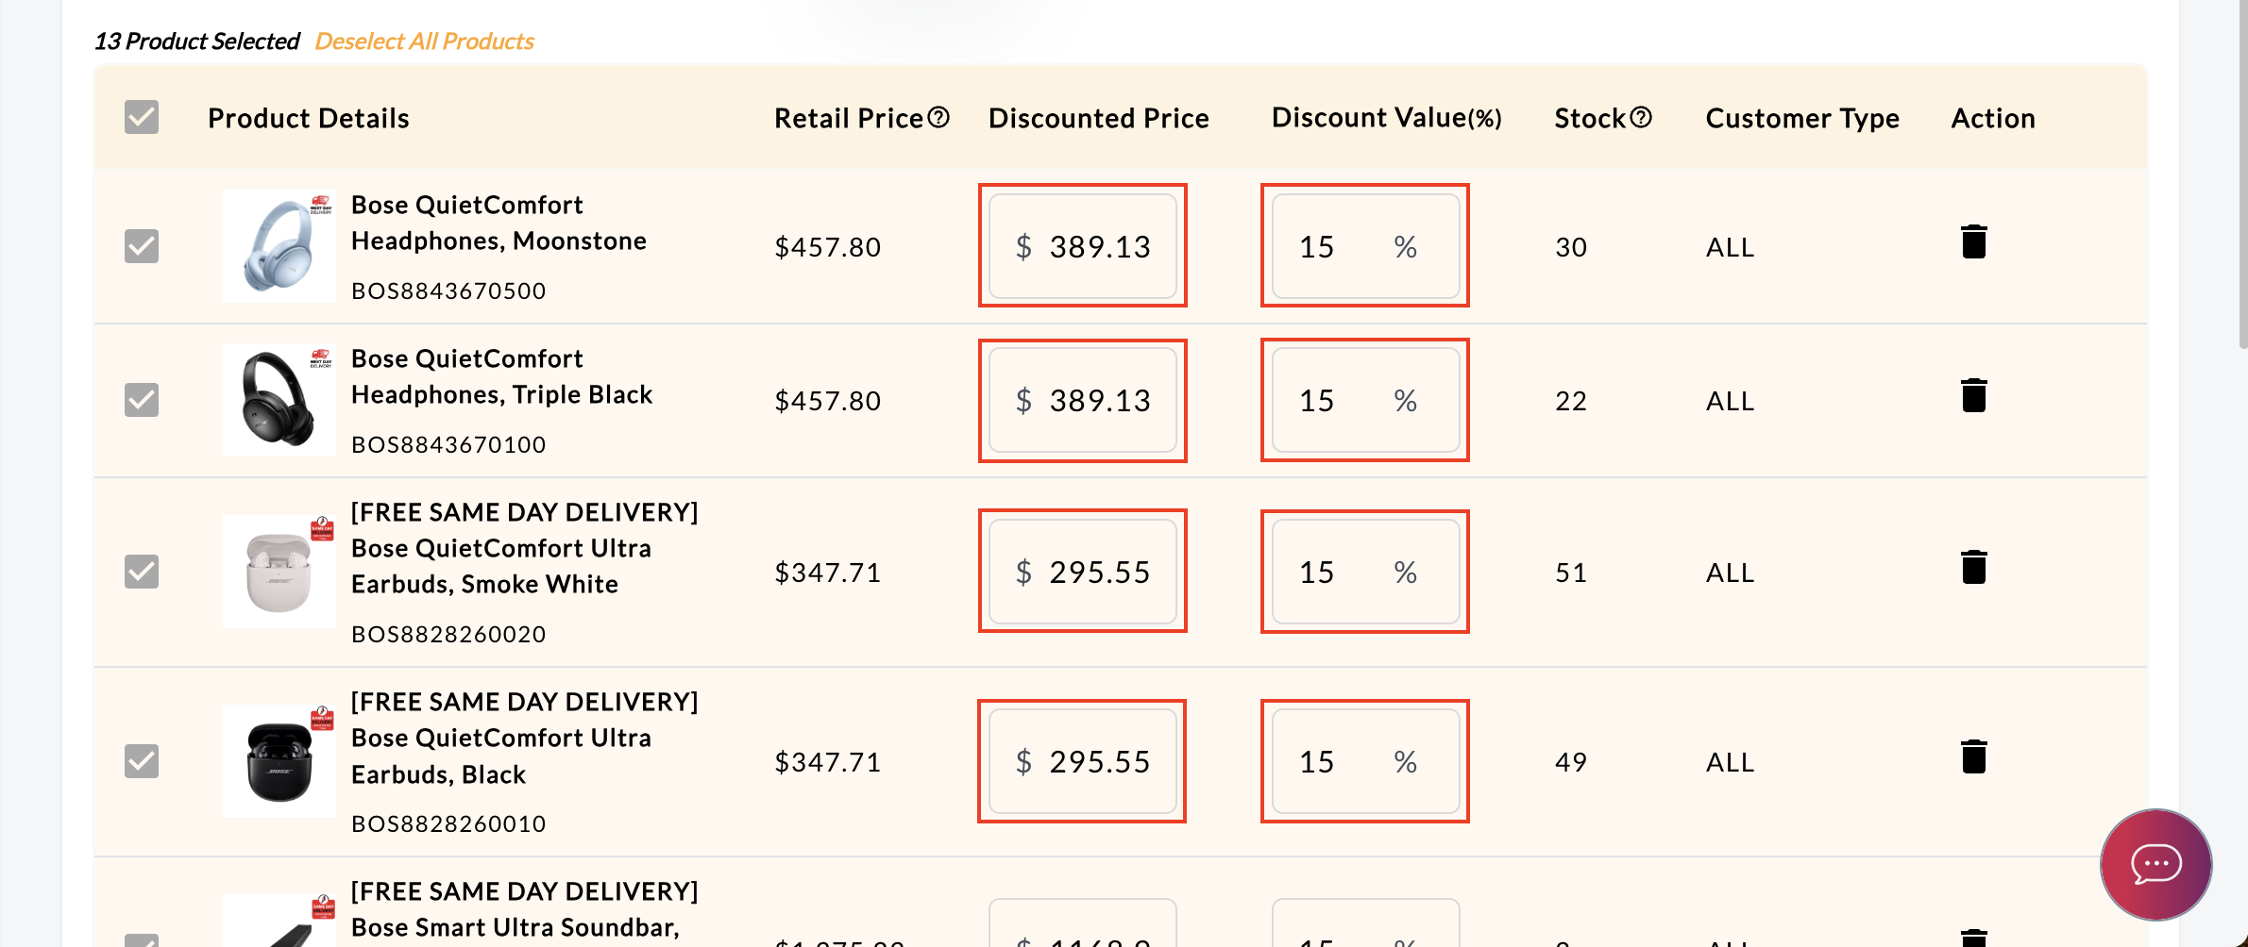
Task: Remove Ultra Earbuds Smoke White via trash icon
Action: pyautogui.click(x=1973, y=568)
